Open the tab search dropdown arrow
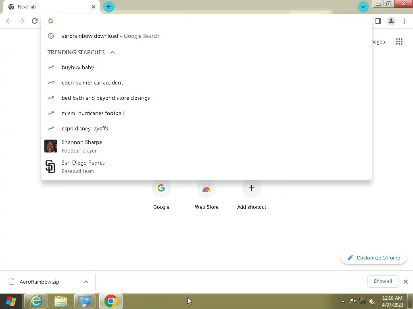413x309 pixels. pyautogui.click(x=363, y=6)
